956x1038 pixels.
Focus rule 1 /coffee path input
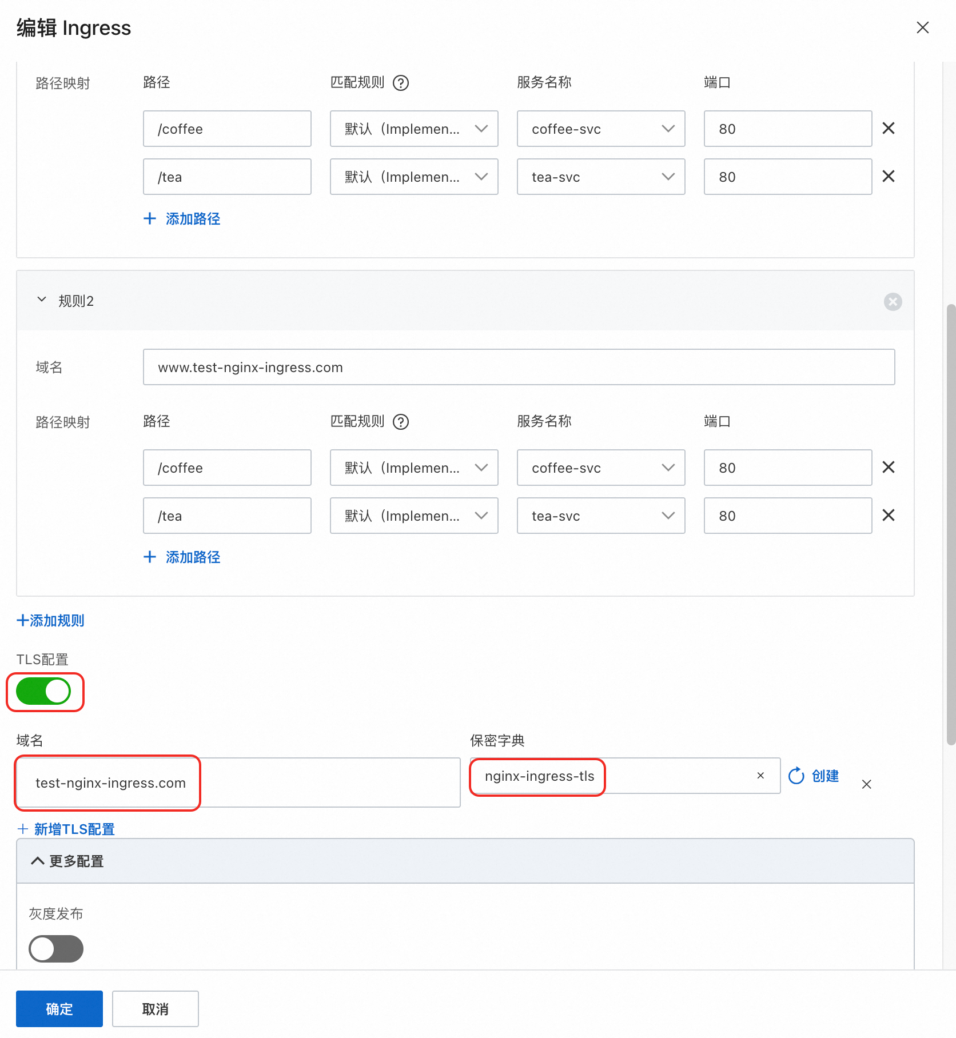227,129
